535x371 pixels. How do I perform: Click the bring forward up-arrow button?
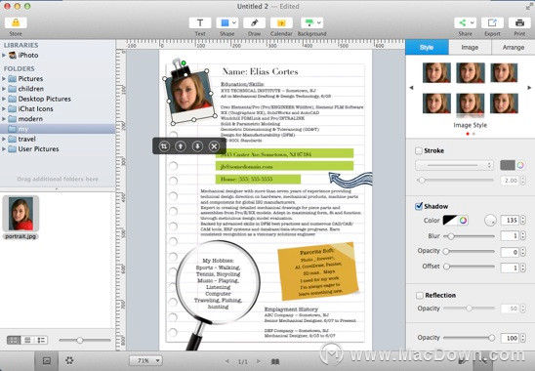click(x=181, y=146)
